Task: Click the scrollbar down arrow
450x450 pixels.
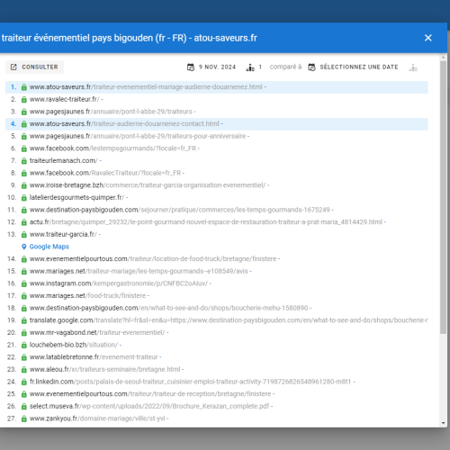Action: pos(444,423)
